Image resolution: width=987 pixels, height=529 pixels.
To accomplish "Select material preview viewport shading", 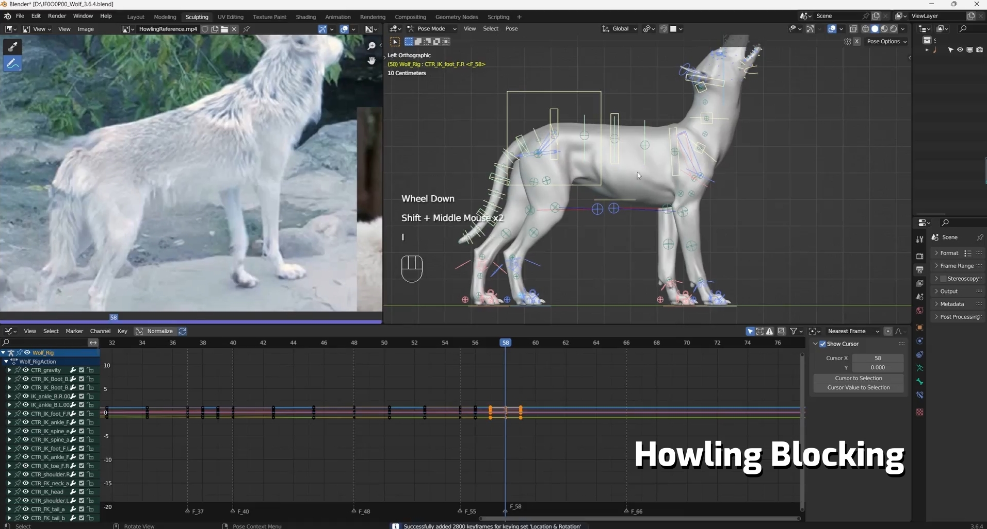I will coord(884,29).
